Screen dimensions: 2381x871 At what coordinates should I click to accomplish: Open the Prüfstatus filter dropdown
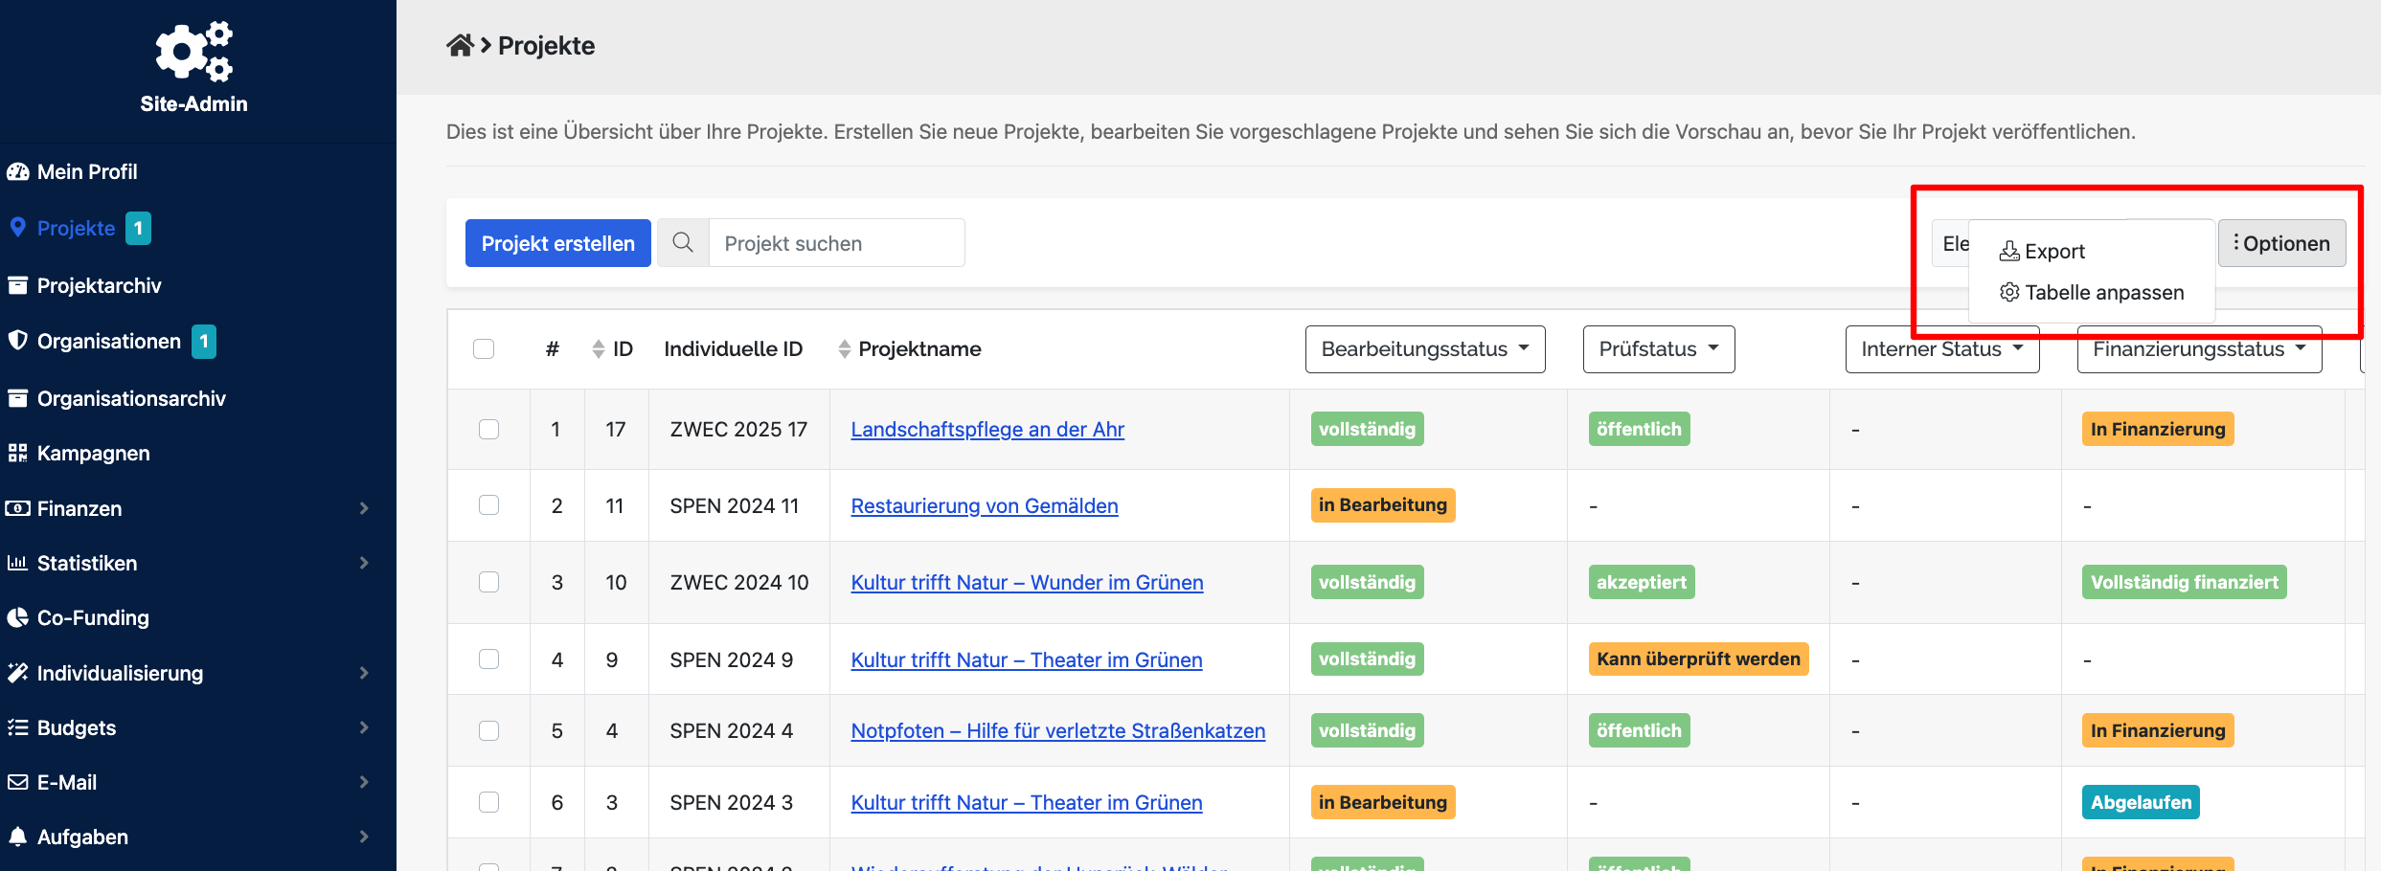(x=1658, y=349)
